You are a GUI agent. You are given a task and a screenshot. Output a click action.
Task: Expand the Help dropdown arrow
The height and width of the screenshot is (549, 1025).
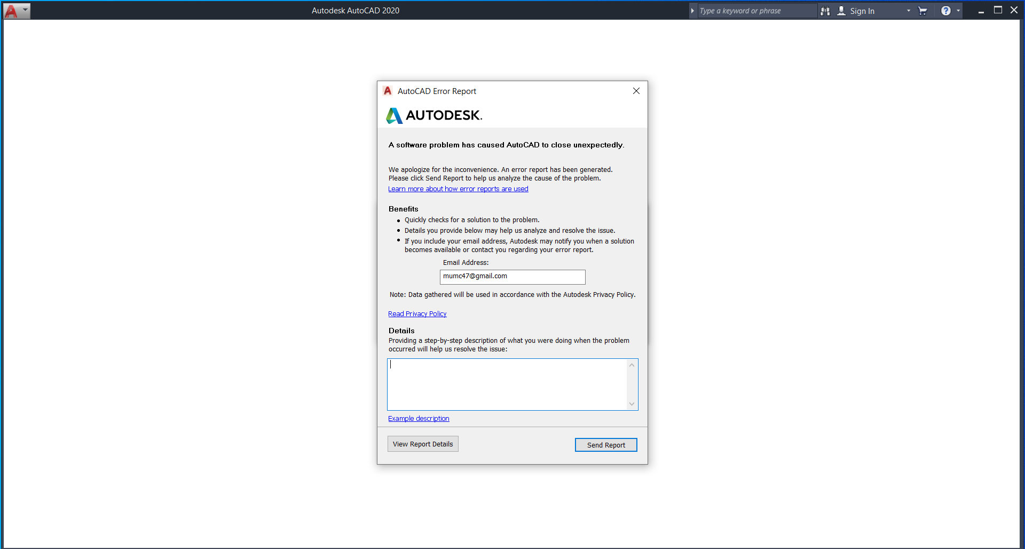pyautogui.click(x=958, y=11)
